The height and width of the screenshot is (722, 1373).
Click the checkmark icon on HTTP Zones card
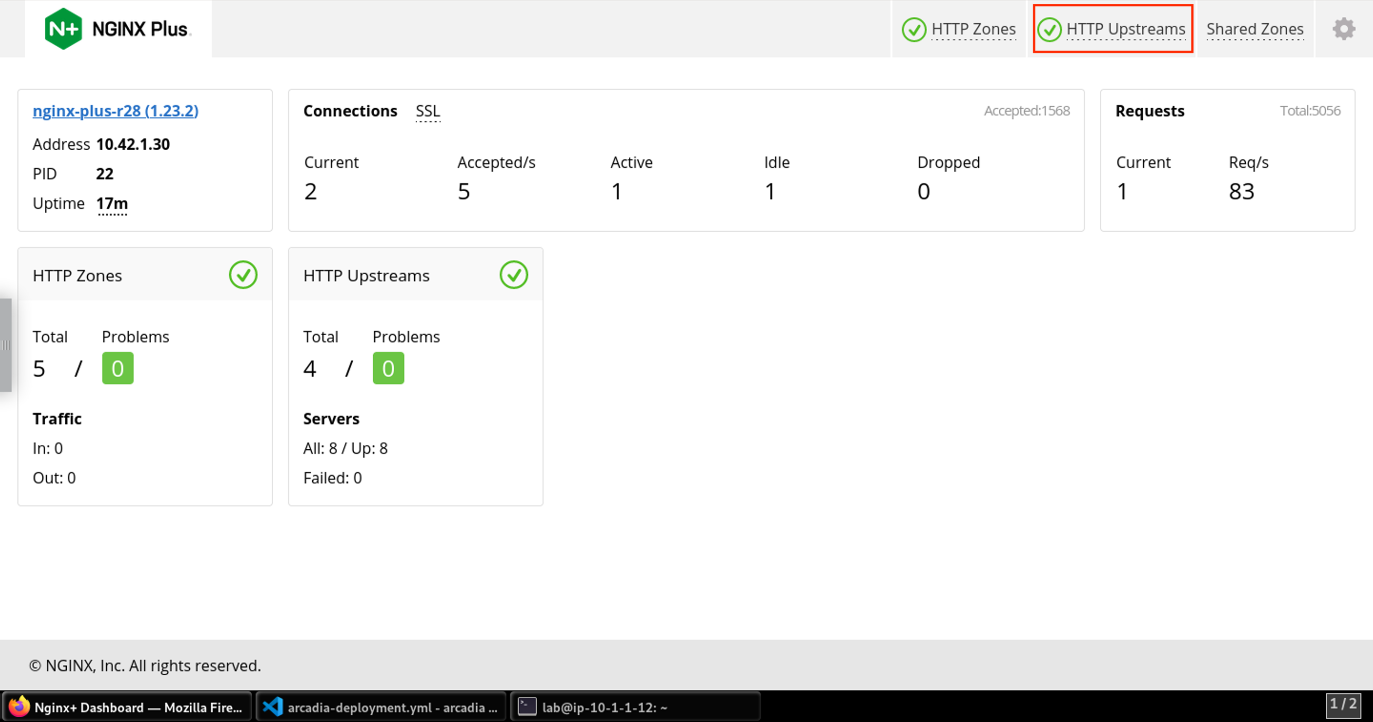[x=243, y=275]
